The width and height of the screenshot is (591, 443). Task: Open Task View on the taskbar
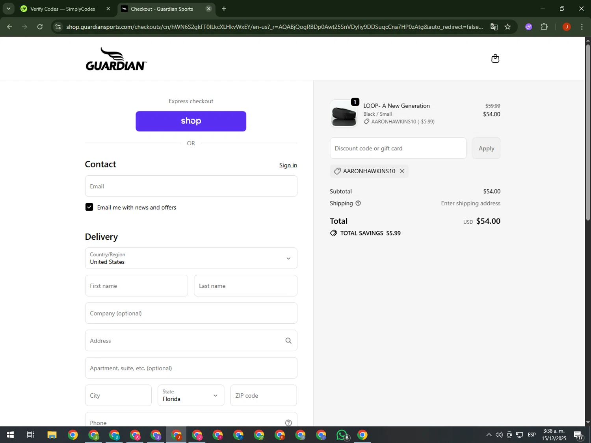coord(30,435)
